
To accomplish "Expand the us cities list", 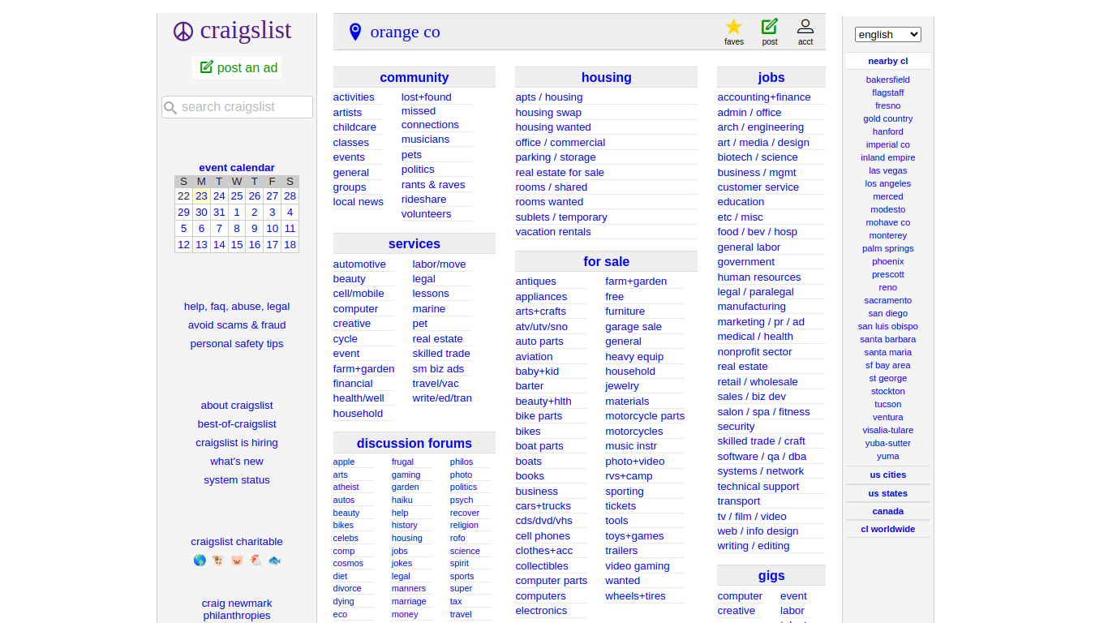I will pyautogui.click(x=888, y=475).
